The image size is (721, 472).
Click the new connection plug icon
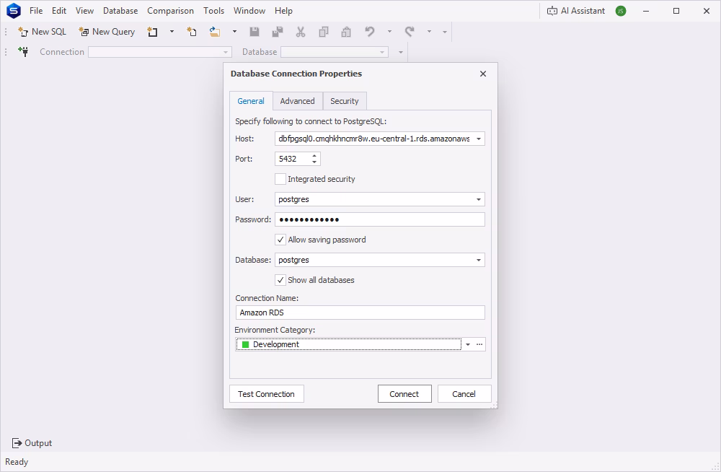point(23,51)
